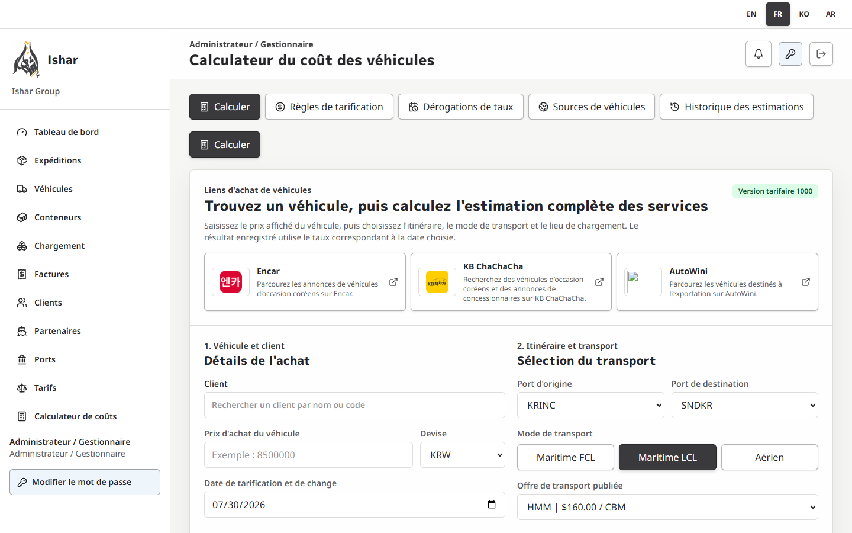Switch language to FR
The height and width of the screenshot is (533, 852).
[x=778, y=14]
